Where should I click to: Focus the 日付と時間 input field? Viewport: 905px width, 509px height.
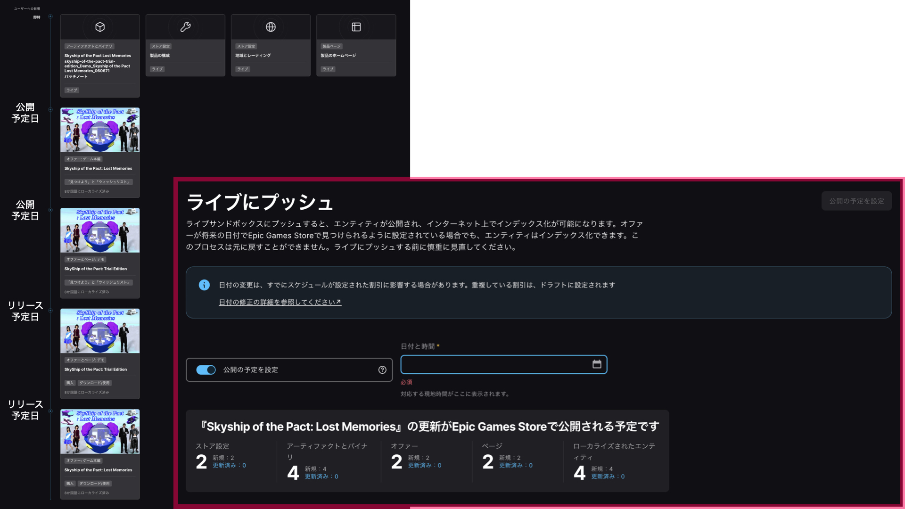495,364
